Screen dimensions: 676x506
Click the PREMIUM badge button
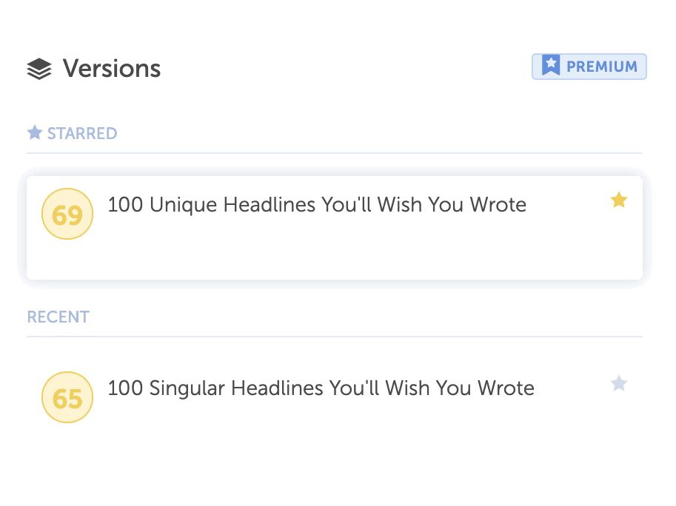[x=589, y=67]
